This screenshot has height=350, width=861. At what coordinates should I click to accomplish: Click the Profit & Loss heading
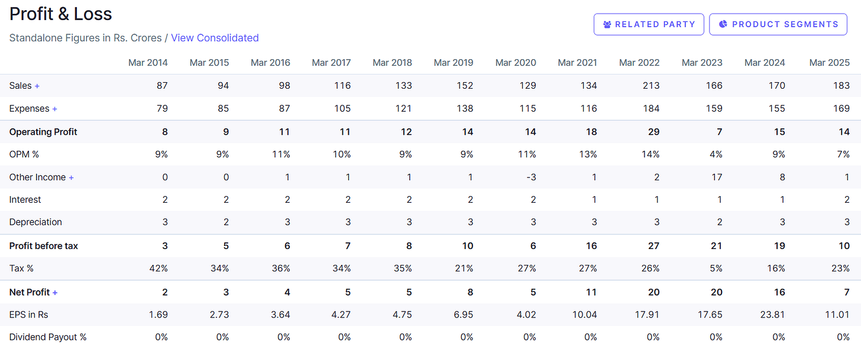(61, 14)
